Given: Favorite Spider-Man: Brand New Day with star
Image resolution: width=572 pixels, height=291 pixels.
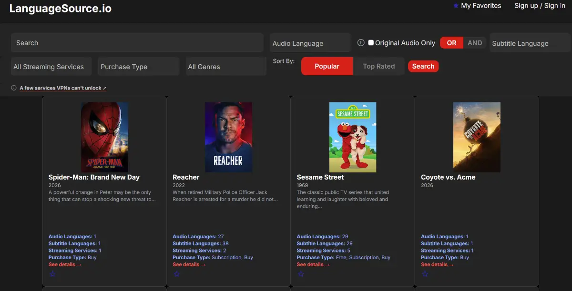Looking at the screenshot, I should coord(52,274).
